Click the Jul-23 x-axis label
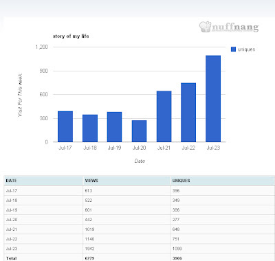Image resolution: width=275 pixels, height=261 pixels. pyautogui.click(x=213, y=148)
